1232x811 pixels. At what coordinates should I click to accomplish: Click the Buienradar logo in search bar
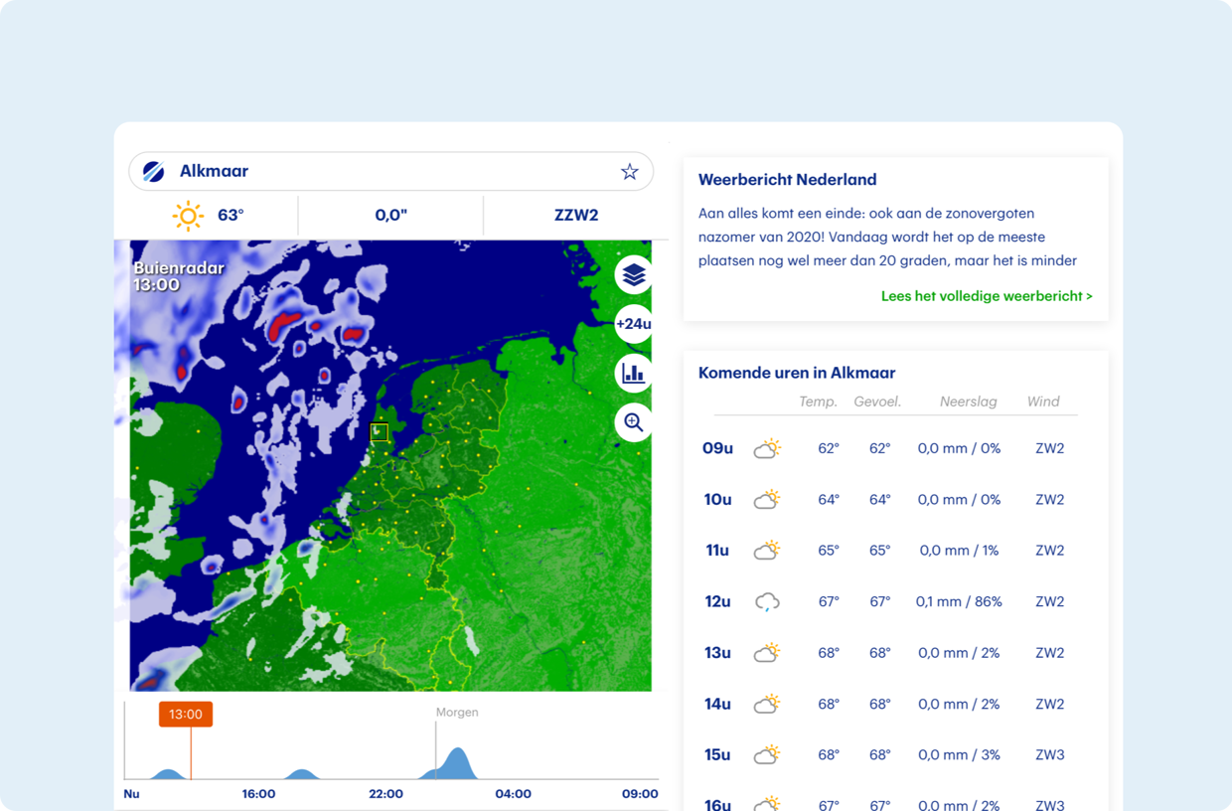pyautogui.click(x=154, y=172)
